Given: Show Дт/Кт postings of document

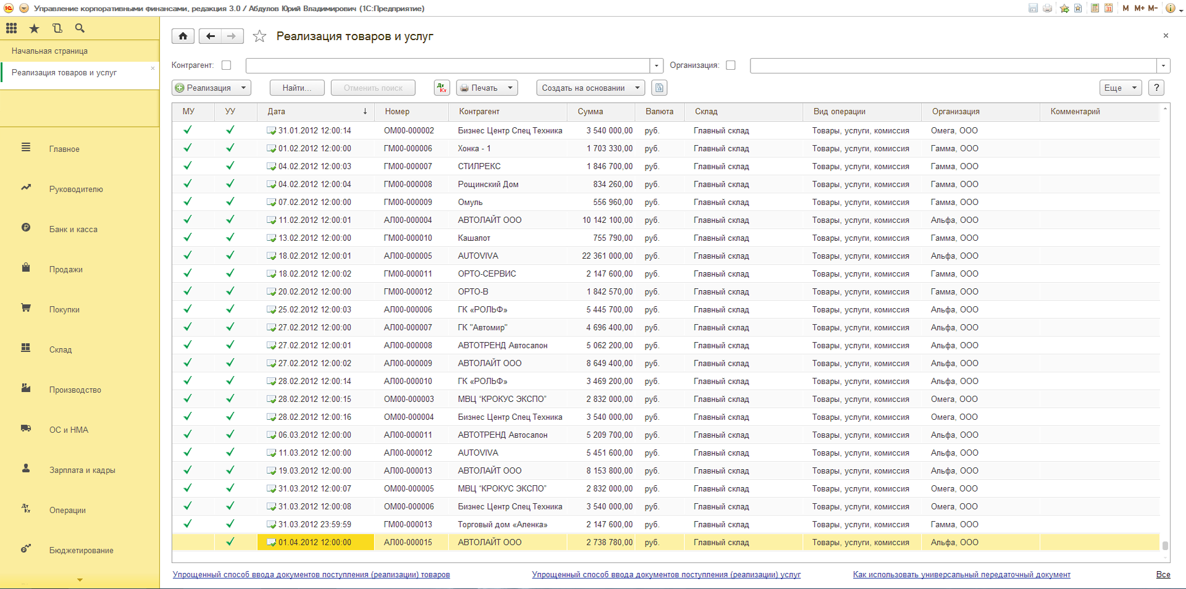Looking at the screenshot, I should coord(442,88).
